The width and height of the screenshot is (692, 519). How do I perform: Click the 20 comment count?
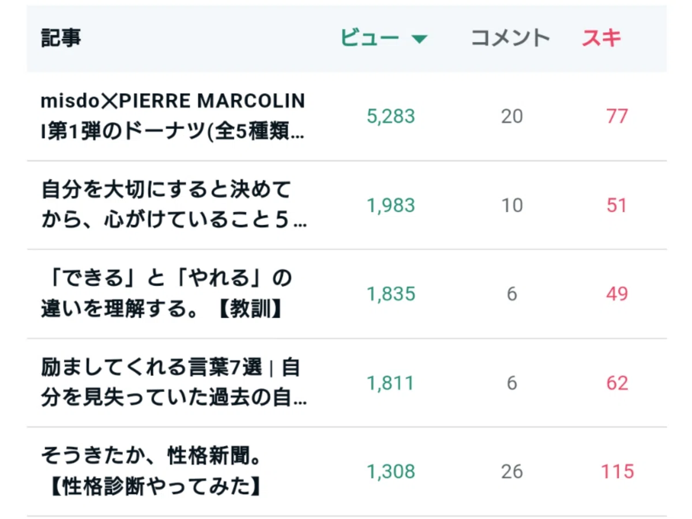(512, 117)
